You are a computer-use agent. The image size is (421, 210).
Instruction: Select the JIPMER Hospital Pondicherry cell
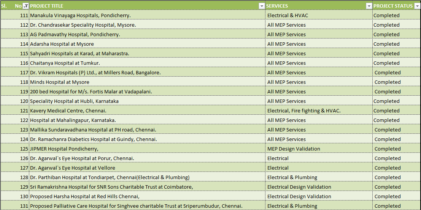click(x=64, y=149)
